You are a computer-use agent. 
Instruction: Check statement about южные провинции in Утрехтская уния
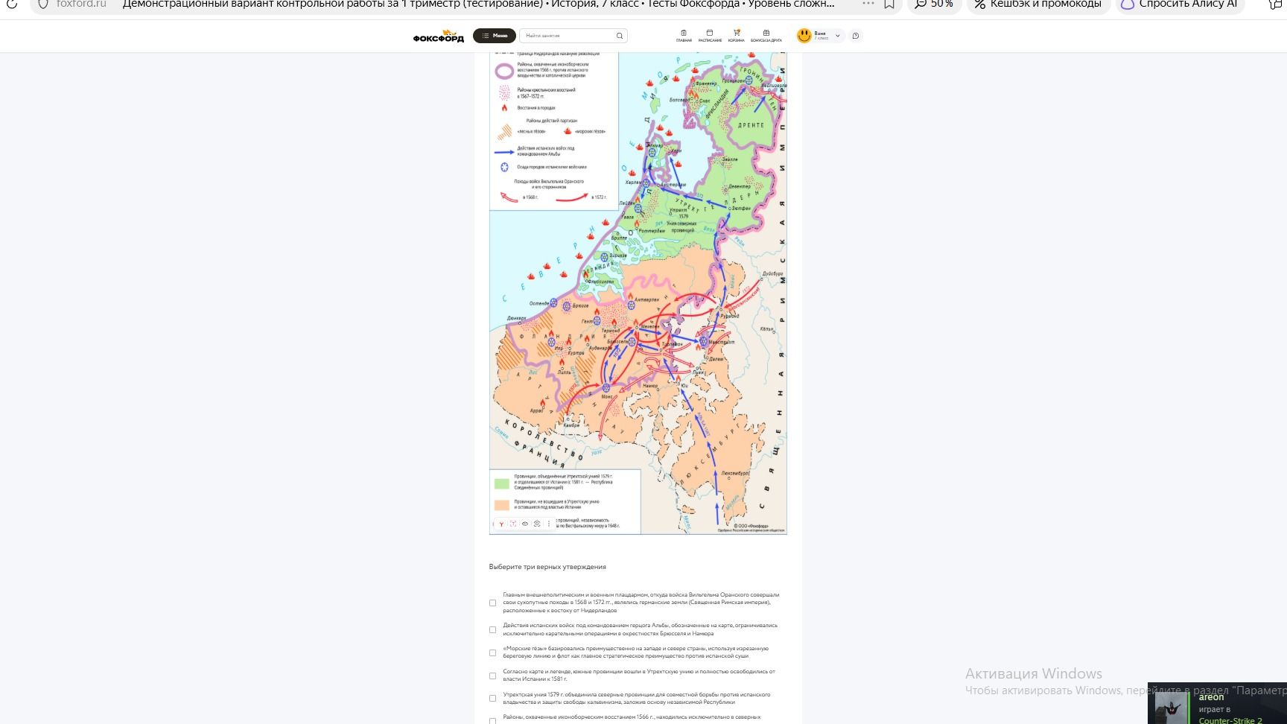coord(492,676)
